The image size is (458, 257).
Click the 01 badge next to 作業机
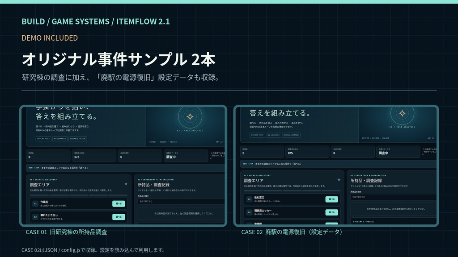pos(35,203)
